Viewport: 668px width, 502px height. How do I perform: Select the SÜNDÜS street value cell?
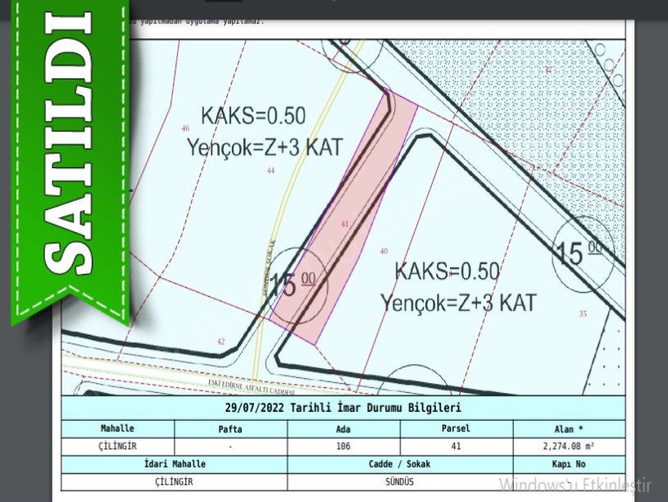400,481
